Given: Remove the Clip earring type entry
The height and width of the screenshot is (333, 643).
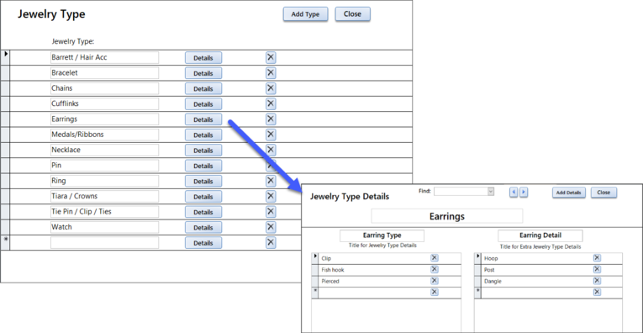Looking at the screenshot, I should [x=435, y=258].
